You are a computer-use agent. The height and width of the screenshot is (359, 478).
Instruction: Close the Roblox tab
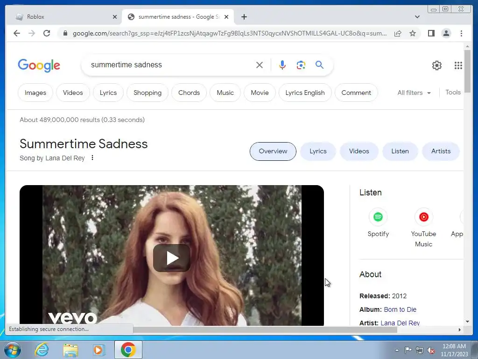[115, 17]
